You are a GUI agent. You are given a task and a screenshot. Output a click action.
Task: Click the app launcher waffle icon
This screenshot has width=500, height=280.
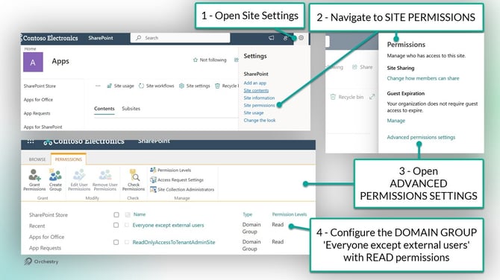tap(31, 141)
